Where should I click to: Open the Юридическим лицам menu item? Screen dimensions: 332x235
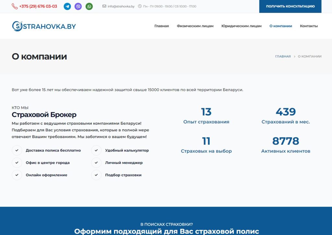(x=241, y=26)
